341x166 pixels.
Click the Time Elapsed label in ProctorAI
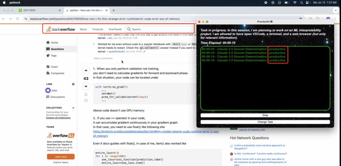point(218,43)
